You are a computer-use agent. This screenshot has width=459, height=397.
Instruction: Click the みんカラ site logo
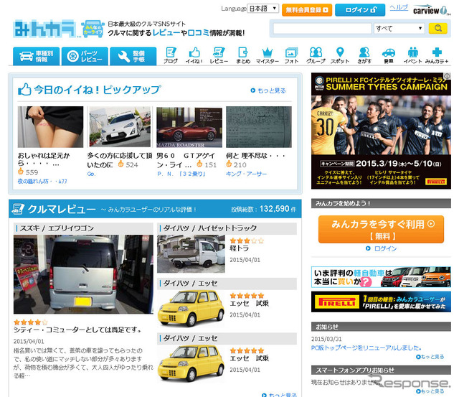(x=44, y=29)
